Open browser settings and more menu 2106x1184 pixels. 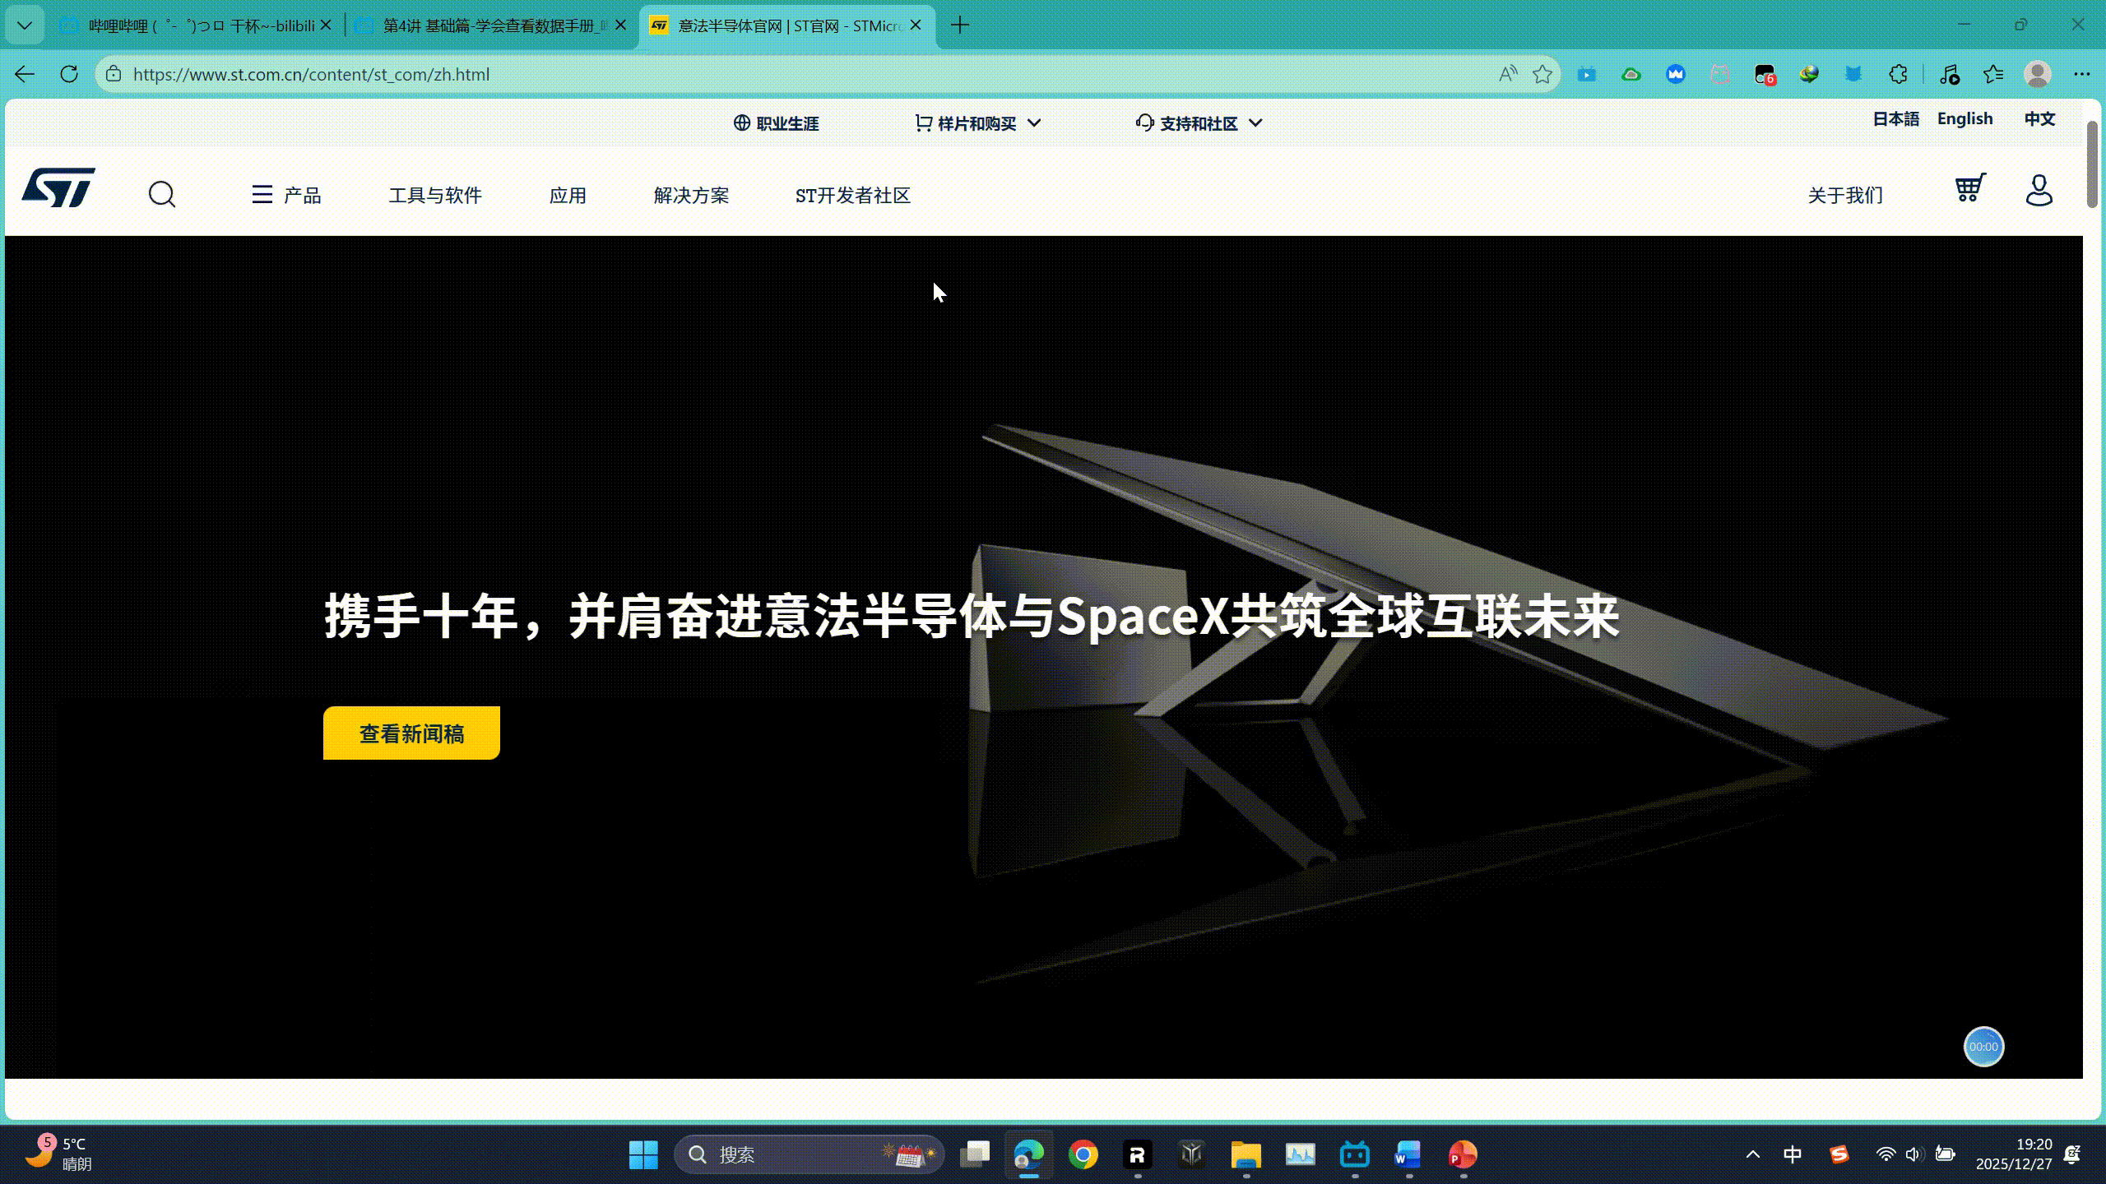coord(2082,74)
